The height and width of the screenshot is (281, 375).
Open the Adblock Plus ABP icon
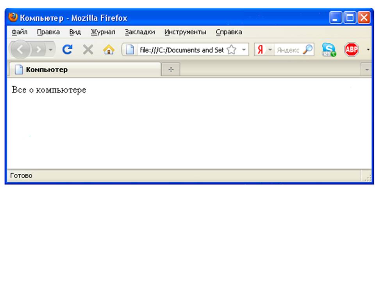(351, 50)
